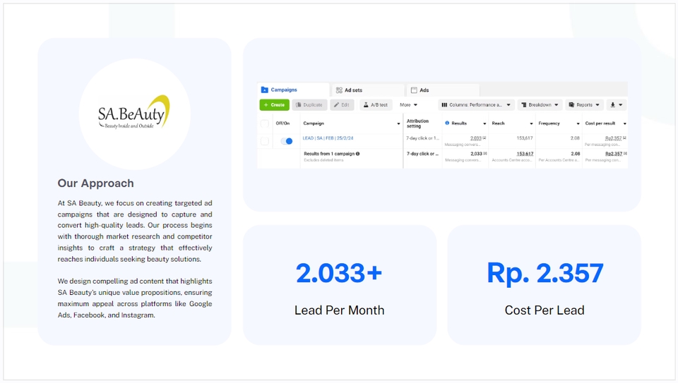The height and width of the screenshot is (383, 678).
Task: Click the Our Approach heading
Action: (x=95, y=183)
